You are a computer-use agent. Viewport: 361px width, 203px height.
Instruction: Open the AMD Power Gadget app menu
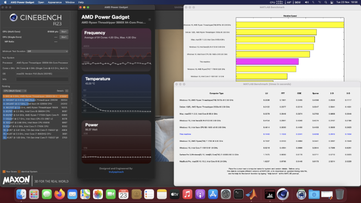(22, 2)
